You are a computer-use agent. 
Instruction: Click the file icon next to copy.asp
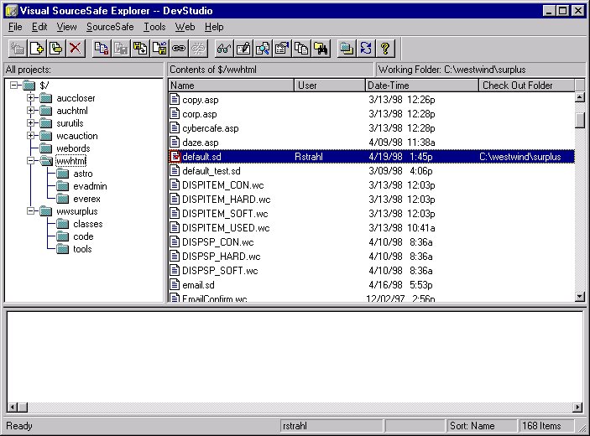pos(175,99)
